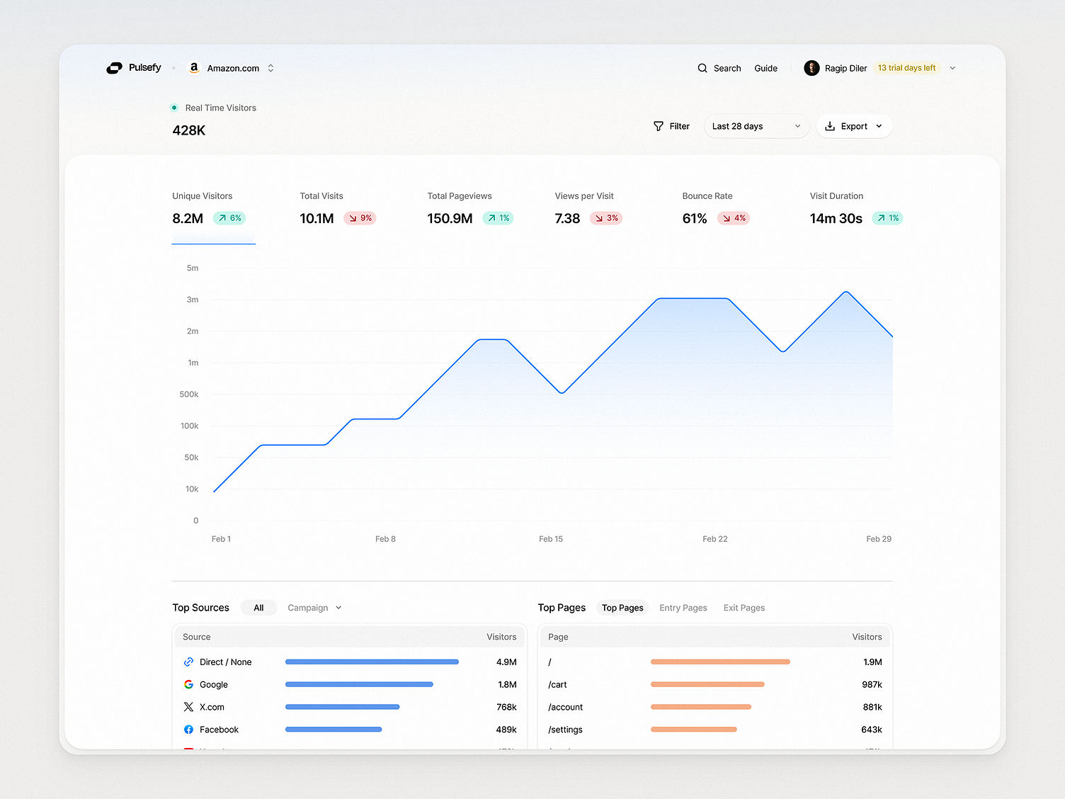The image size is (1065, 799).
Task: Click the Facebook blue visitor bar
Action: click(334, 730)
